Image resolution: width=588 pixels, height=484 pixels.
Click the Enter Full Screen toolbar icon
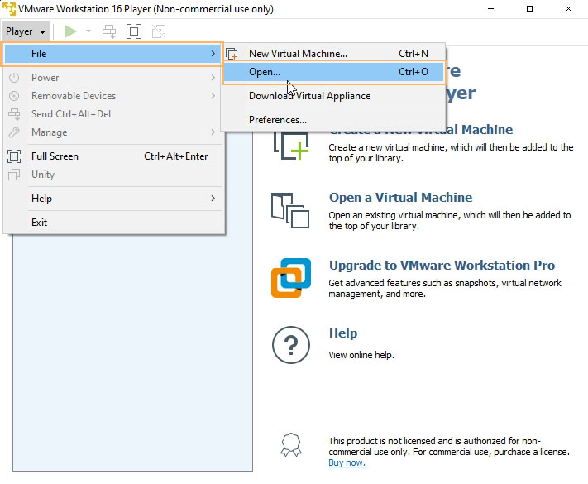(133, 31)
